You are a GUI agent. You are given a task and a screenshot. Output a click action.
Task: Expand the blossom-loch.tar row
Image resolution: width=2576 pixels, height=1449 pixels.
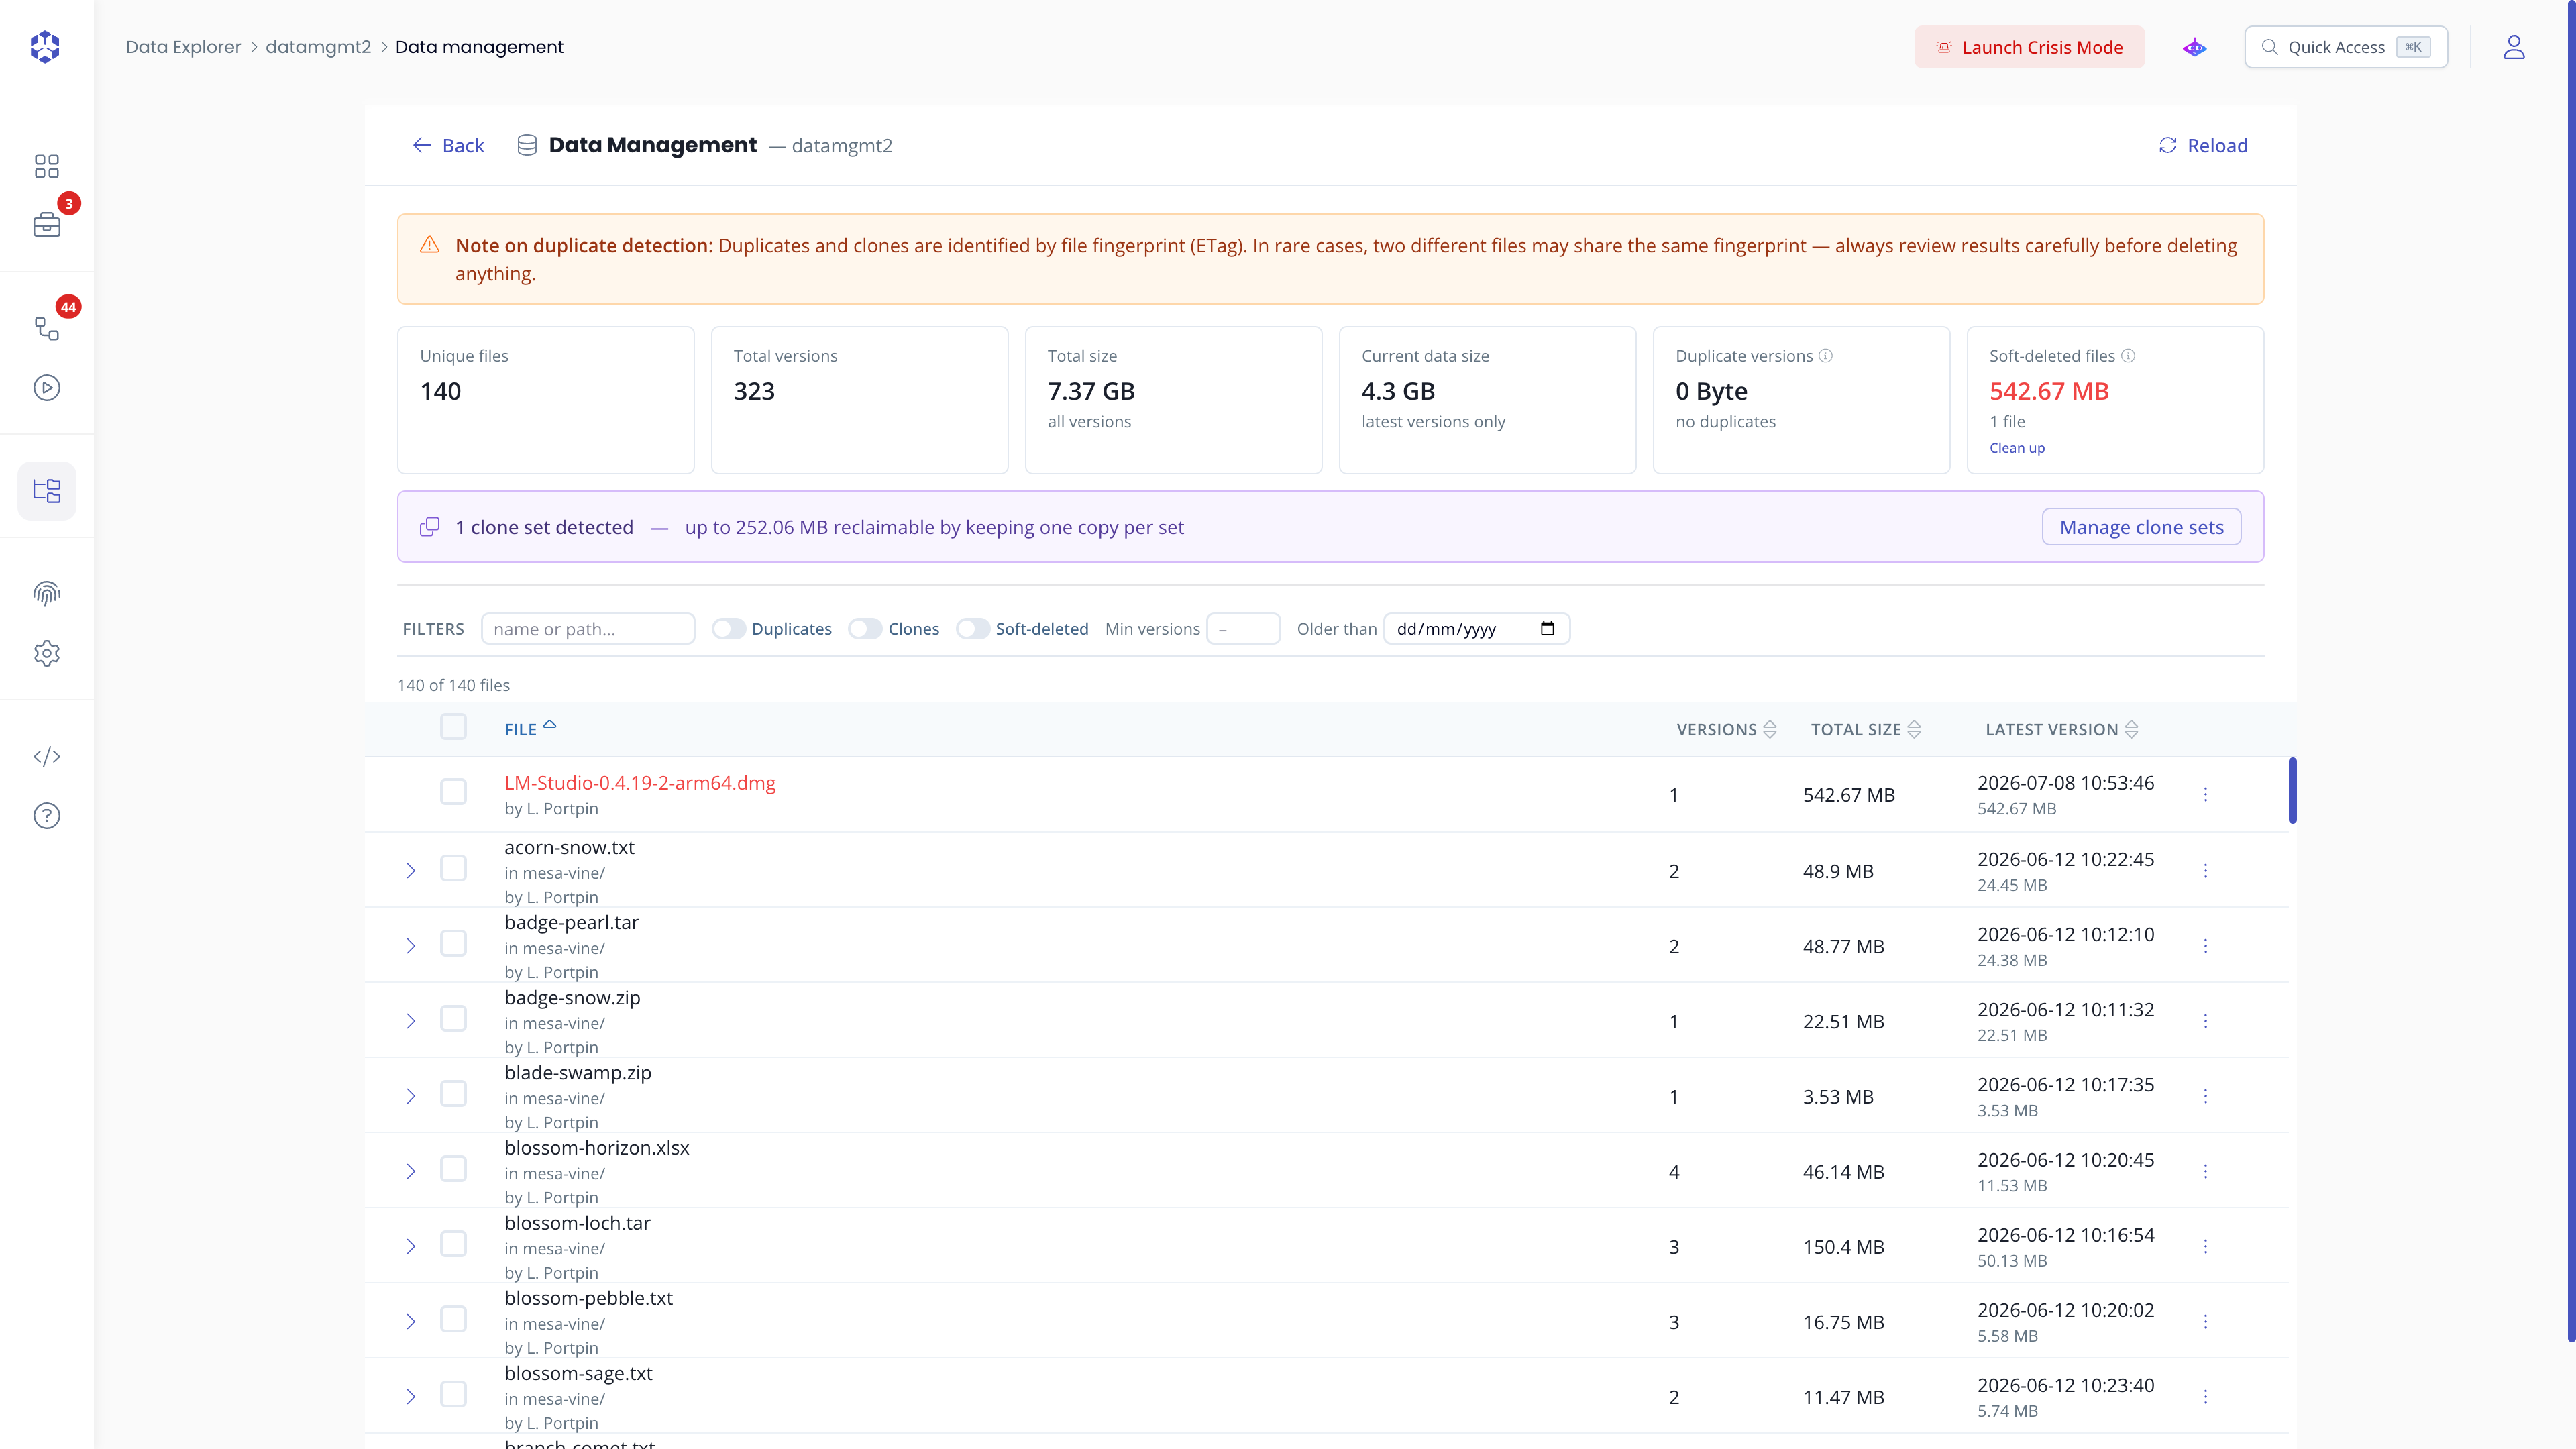(x=410, y=1247)
